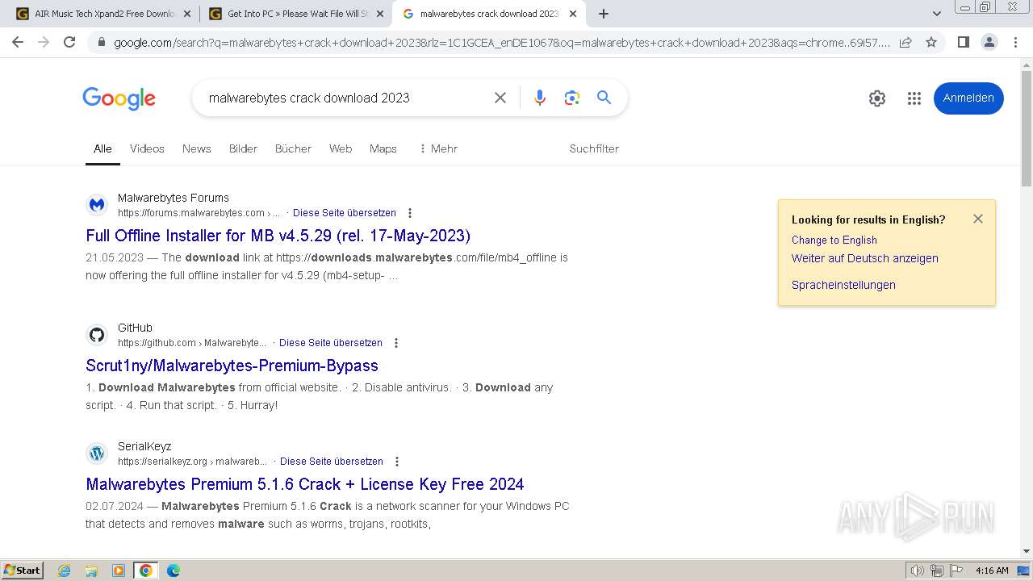Search by image with Google Lens
The width and height of the screenshot is (1033, 581).
click(572, 98)
